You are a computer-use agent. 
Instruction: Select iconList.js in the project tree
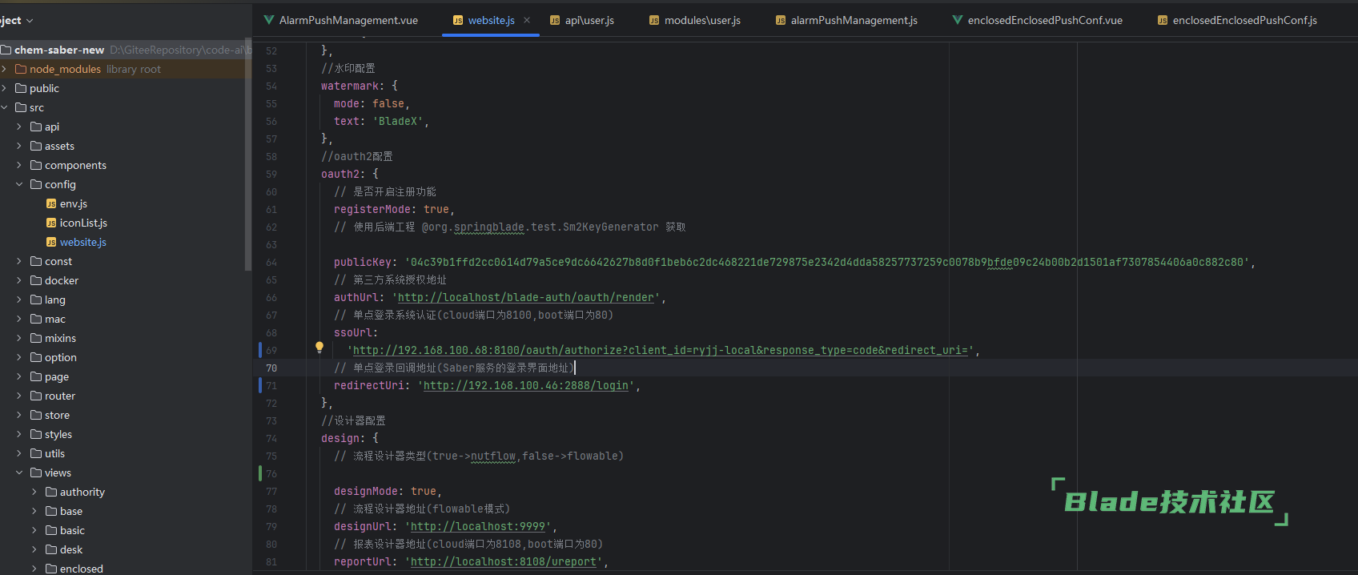(83, 223)
